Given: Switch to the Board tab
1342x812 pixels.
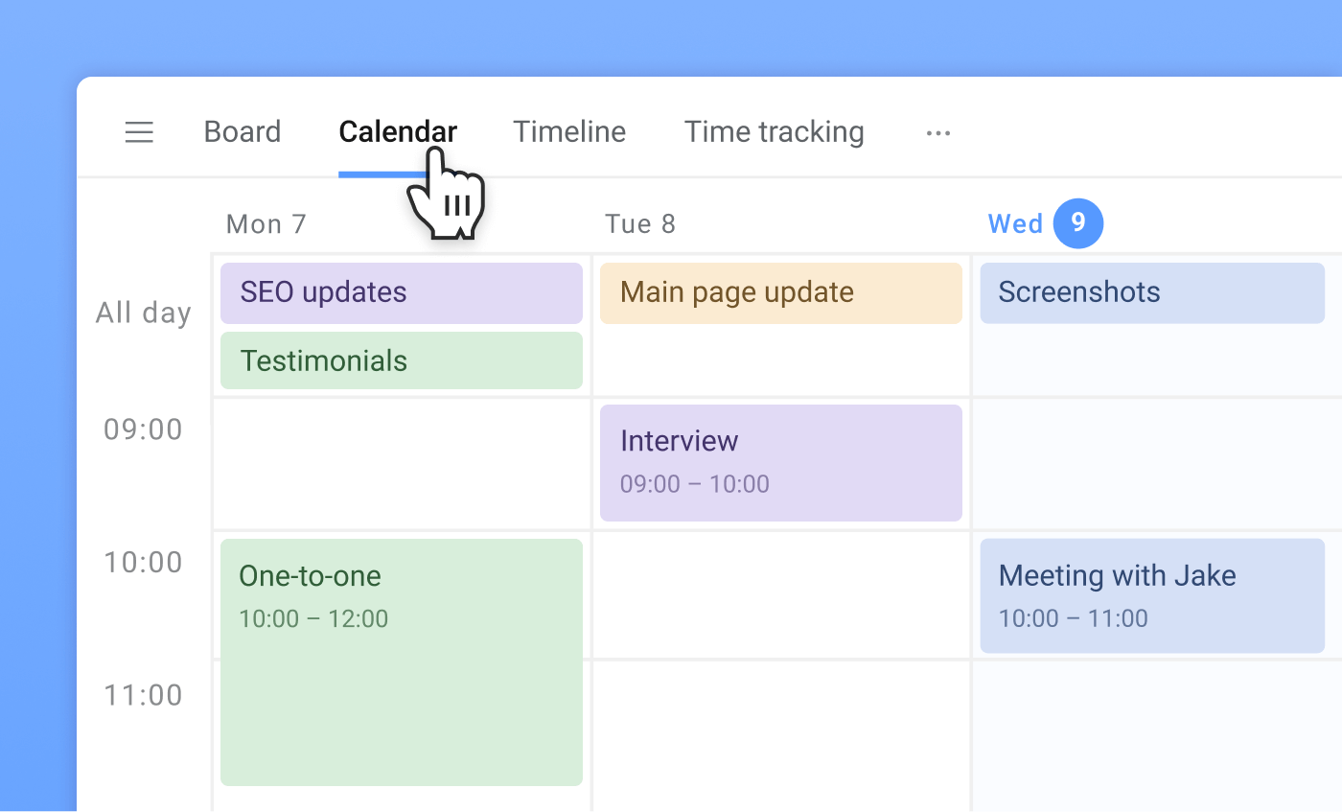Looking at the screenshot, I should pos(243,132).
